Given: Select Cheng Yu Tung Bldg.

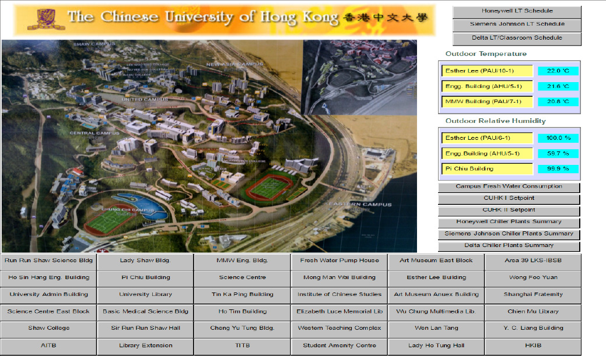Looking at the screenshot, I should (242, 329).
